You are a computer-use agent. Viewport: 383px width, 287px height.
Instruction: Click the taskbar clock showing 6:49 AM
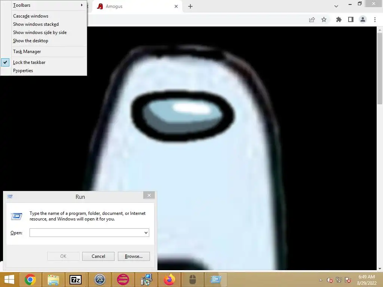click(367, 280)
